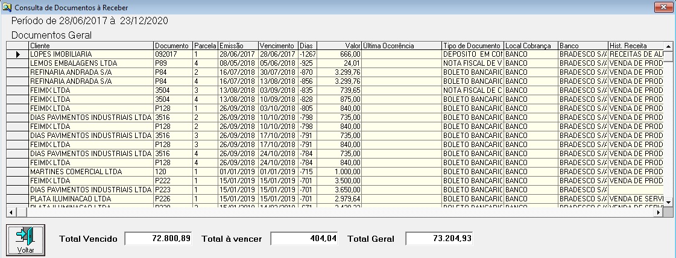Viewport: 676px width, 258px height.
Task: Click the Total à vencer value field
Action: coord(304,239)
